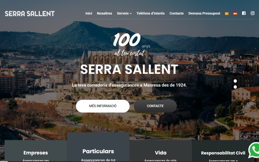Open the Empreses insurance card

point(36,151)
